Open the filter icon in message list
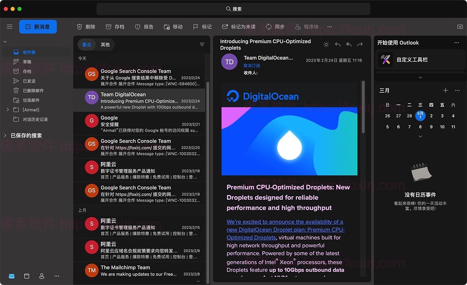Image resolution: width=467 pixels, height=285 pixels. pyautogui.click(x=202, y=44)
